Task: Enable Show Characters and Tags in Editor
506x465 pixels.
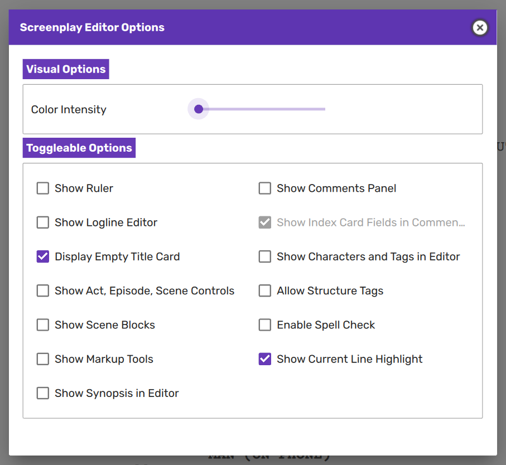Action: 265,256
